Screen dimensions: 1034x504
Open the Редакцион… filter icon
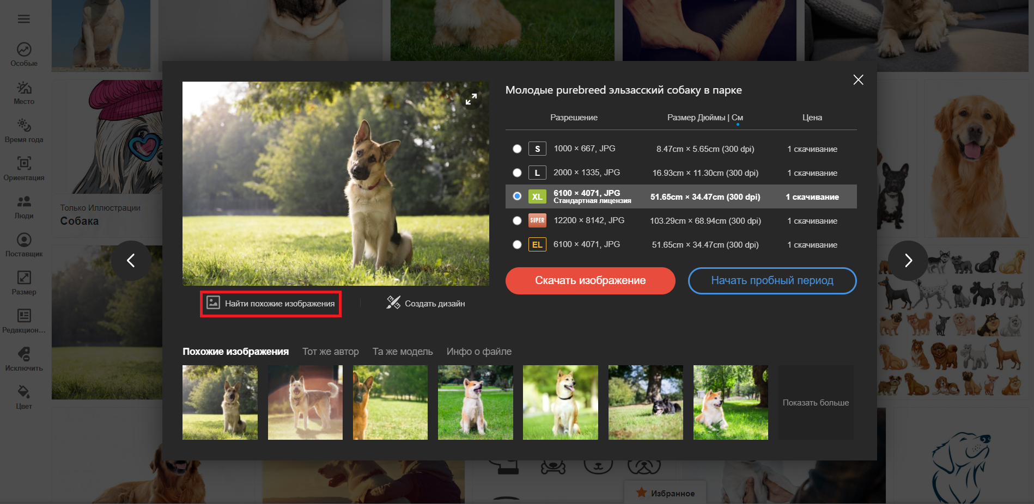click(24, 316)
